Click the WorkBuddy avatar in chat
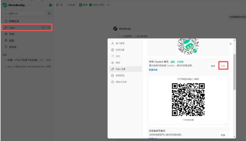This screenshot has height=141, width=246. pyautogui.click(x=115, y=29)
